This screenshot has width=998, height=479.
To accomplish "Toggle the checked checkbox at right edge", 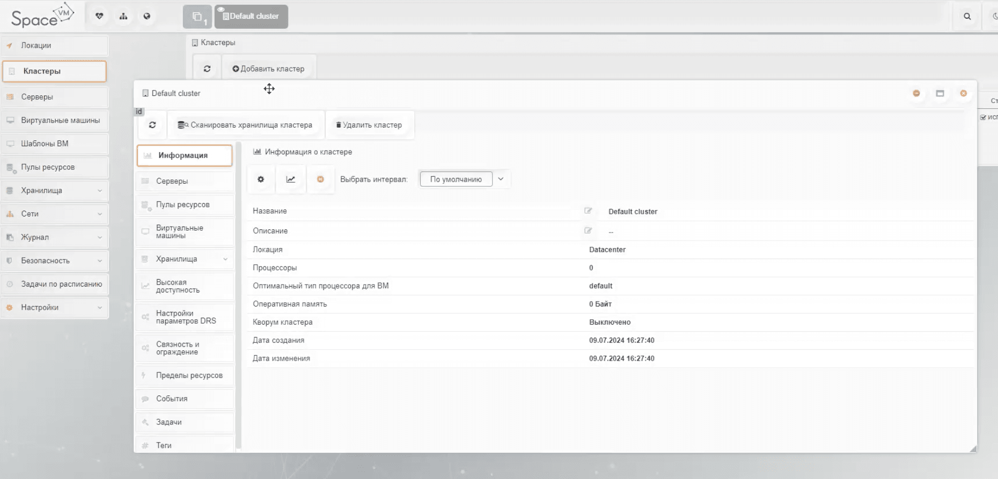I will (x=983, y=117).
